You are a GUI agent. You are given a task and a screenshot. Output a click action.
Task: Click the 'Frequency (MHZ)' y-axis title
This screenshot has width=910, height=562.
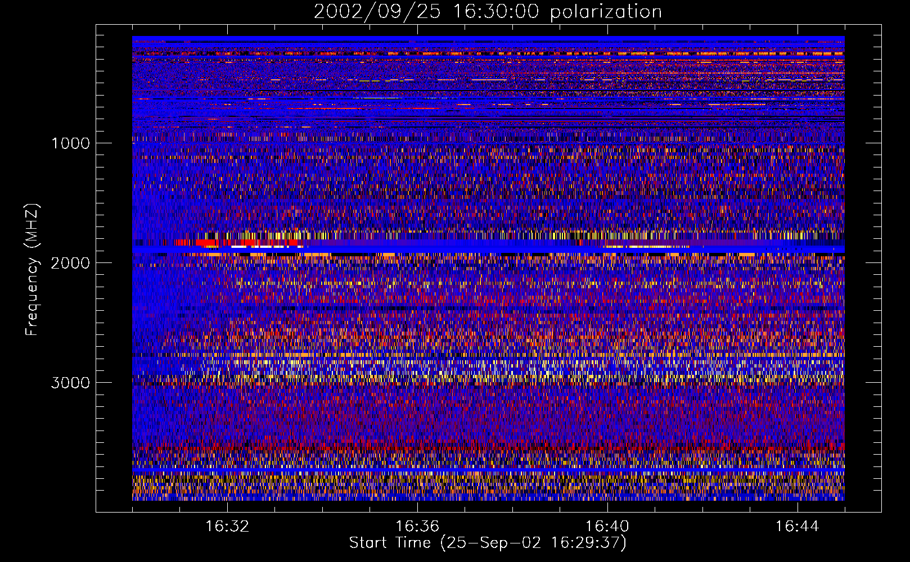[32, 270]
